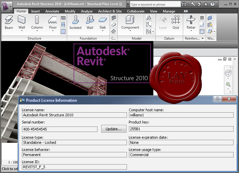Click the binoculars search icon
This screenshot has width=239, height=173.
tap(184, 4)
